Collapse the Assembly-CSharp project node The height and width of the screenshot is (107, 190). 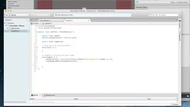(x=6, y=26)
